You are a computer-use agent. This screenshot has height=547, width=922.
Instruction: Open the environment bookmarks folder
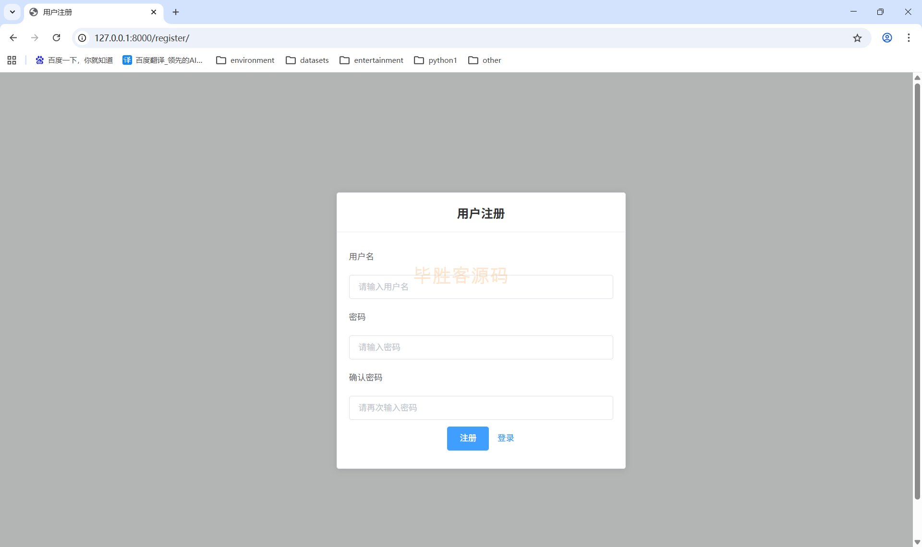[245, 60]
